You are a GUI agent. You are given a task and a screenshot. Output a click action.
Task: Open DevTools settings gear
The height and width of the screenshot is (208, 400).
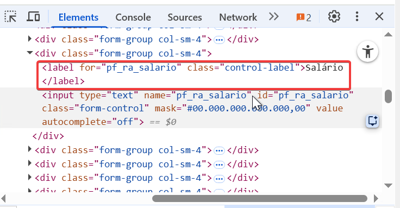(334, 17)
